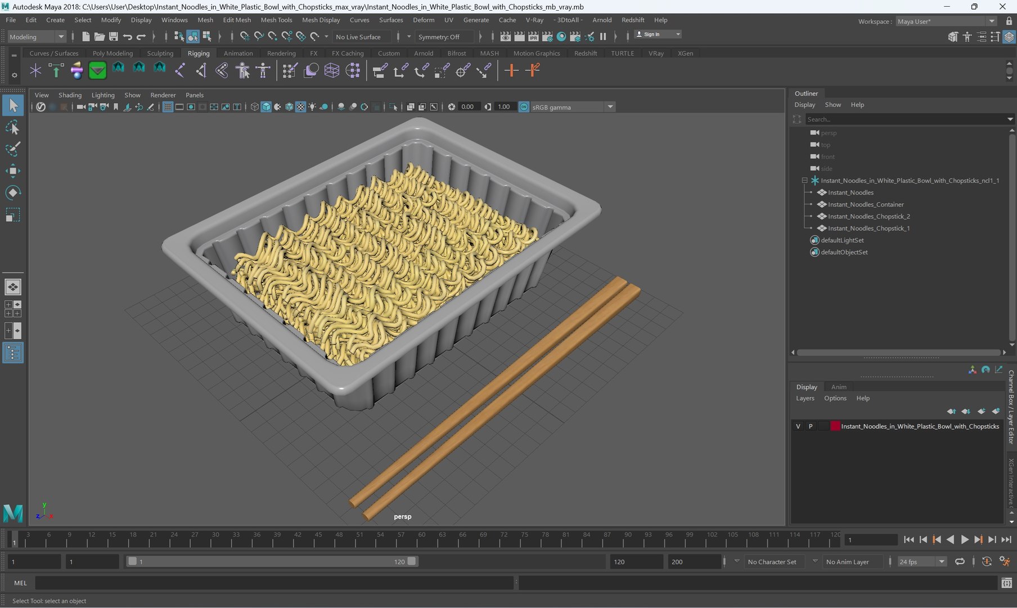1017x608 pixels.
Task: Toggle layer visibility V box
Action: click(798, 426)
